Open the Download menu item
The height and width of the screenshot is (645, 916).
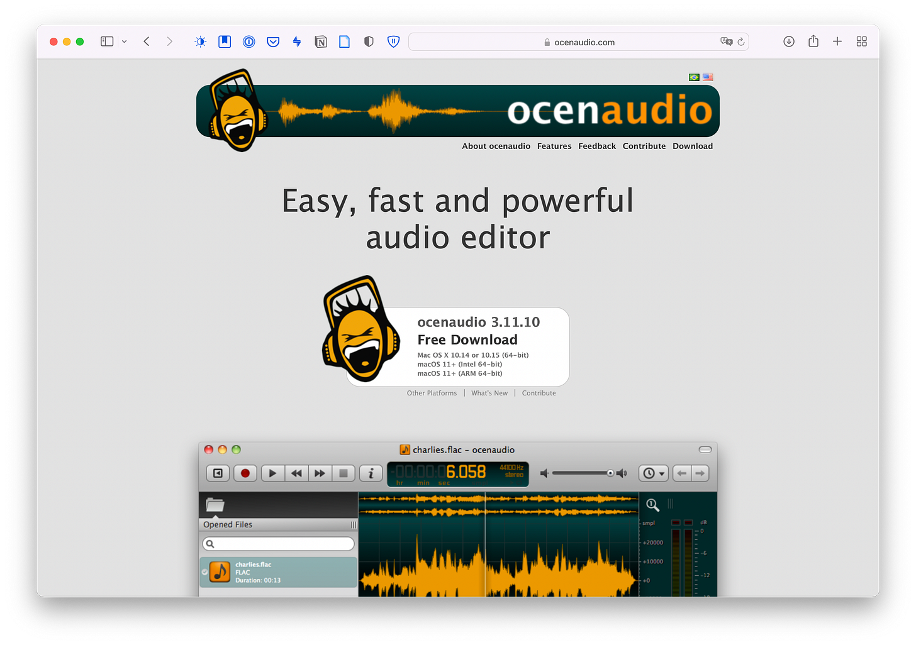(693, 146)
